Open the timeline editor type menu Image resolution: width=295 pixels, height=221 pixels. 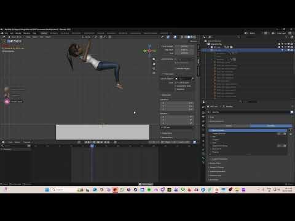coord(3,142)
